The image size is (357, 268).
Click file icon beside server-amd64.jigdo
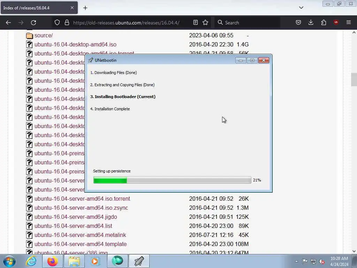[29, 216]
